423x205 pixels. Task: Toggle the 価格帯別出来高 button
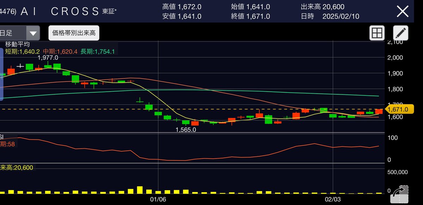click(74, 33)
